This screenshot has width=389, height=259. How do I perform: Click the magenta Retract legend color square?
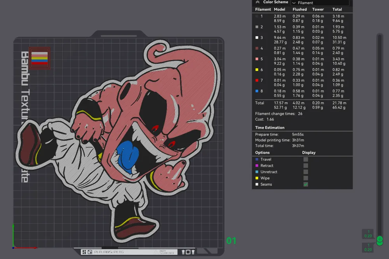point(257,166)
